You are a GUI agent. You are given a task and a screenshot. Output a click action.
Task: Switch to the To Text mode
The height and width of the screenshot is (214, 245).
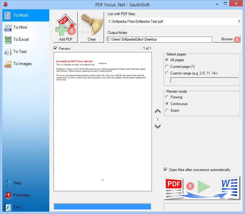[26, 52]
